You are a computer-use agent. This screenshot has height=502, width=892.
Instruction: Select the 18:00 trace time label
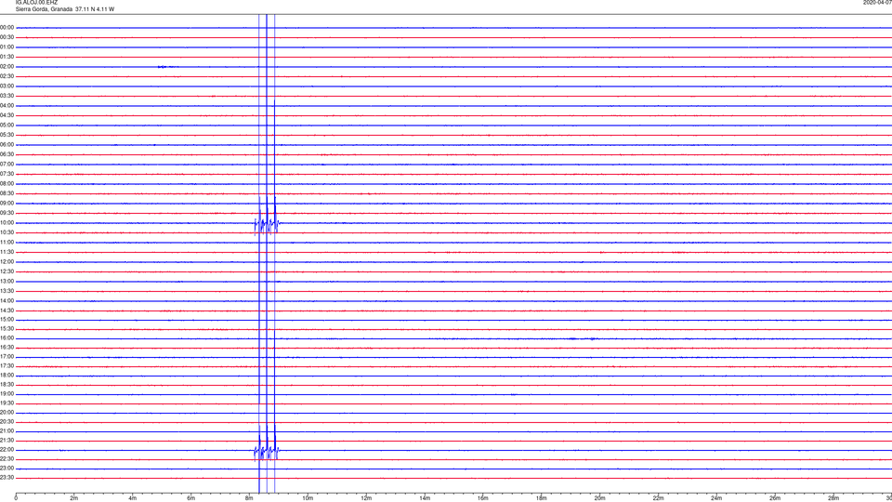coord(7,375)
